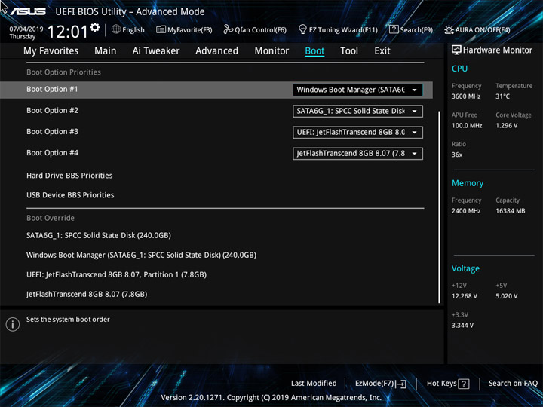
Task: Launch the EZ Tuning Wizard bulb icon
Action: [302, 29]
